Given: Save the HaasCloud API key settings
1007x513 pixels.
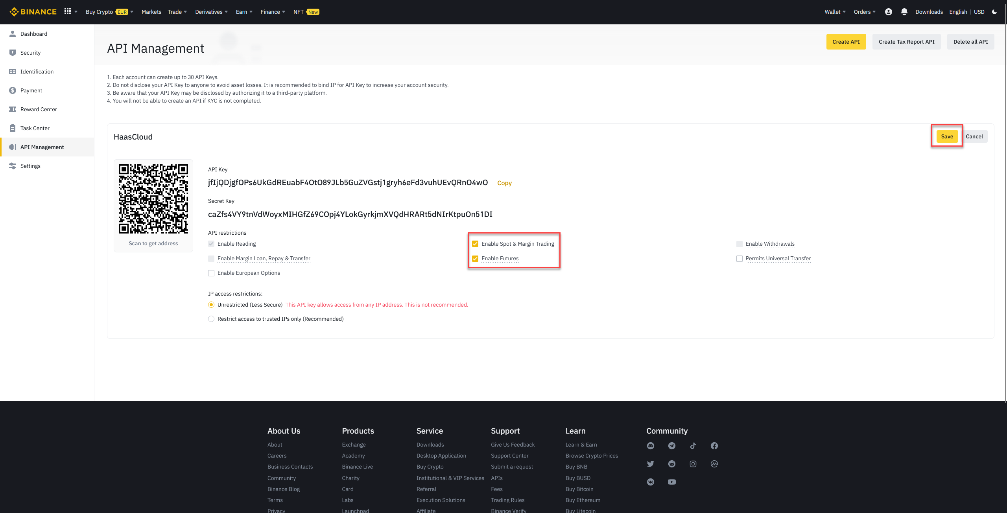Looking at the screenshot, I should (x=947, y=136).
